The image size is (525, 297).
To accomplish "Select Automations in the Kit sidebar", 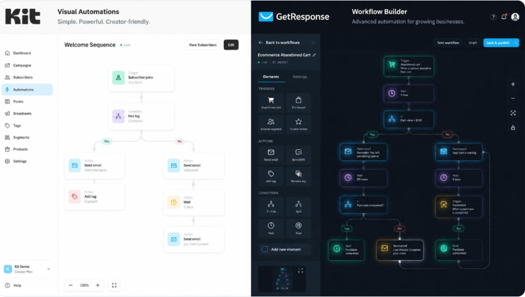I will [27, 89].
